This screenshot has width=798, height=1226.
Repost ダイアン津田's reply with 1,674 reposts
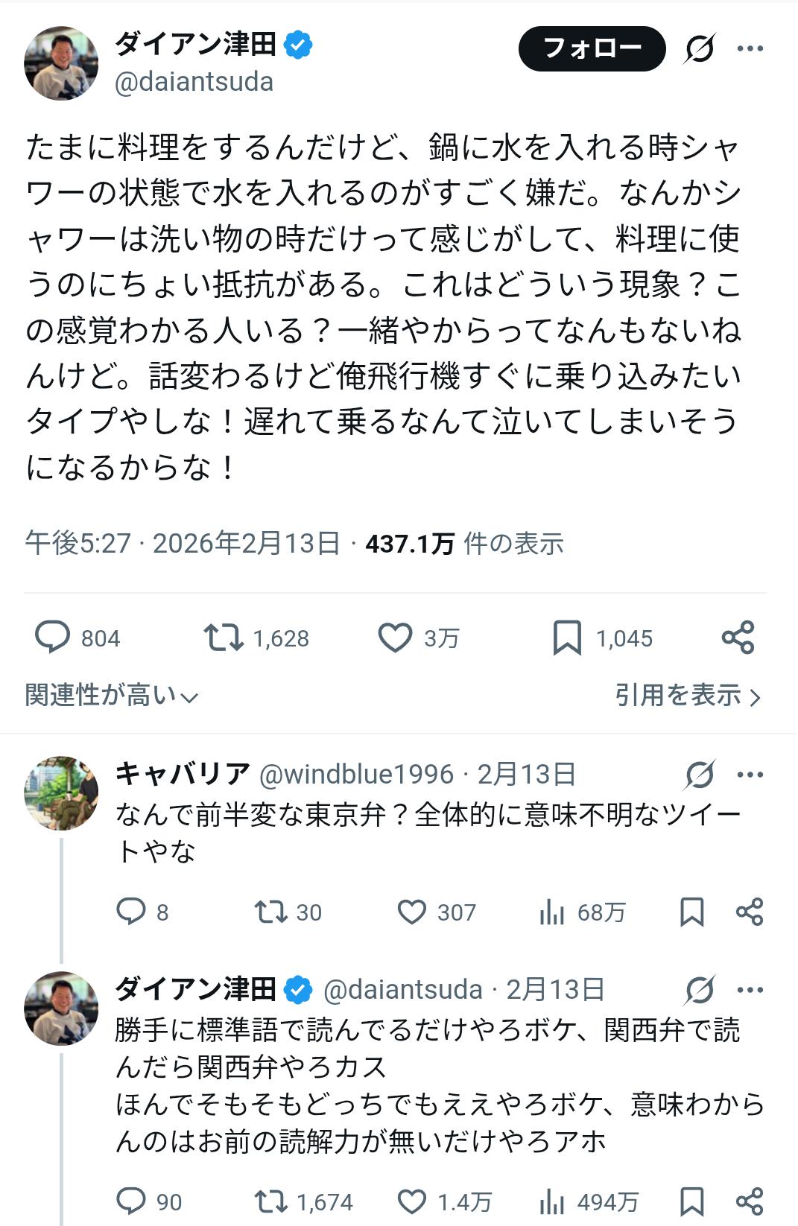pyautogui.click(x=270, y=1201)
